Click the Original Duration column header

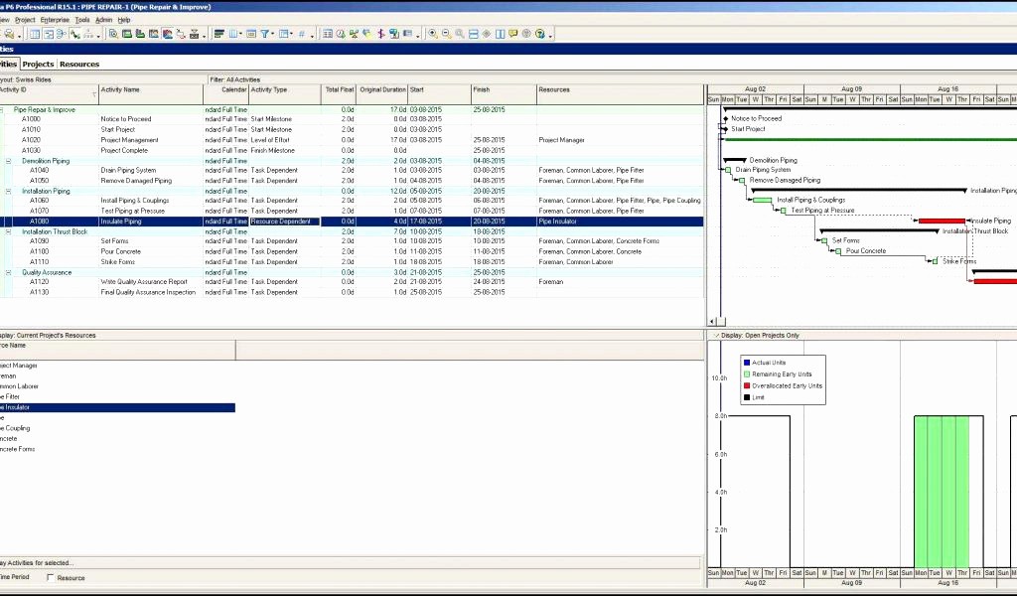click(382, 90)
